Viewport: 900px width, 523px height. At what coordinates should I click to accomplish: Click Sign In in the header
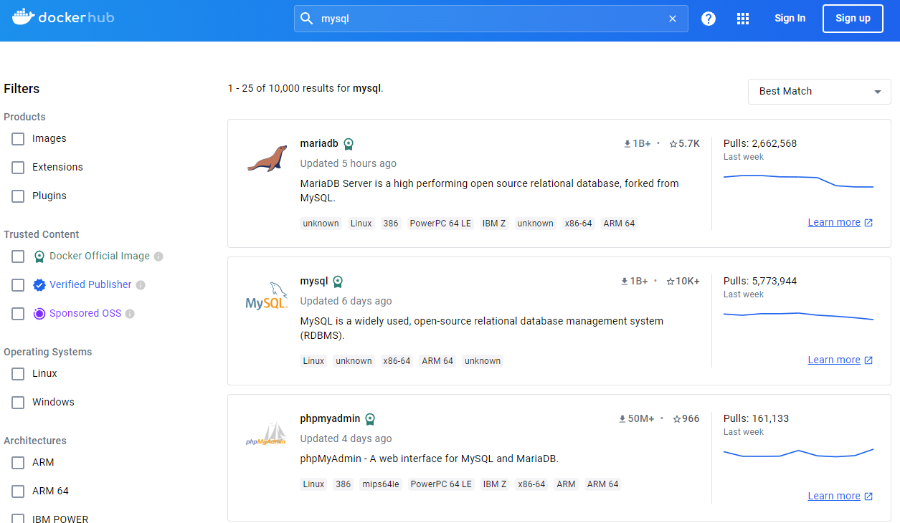pos(790,19)
